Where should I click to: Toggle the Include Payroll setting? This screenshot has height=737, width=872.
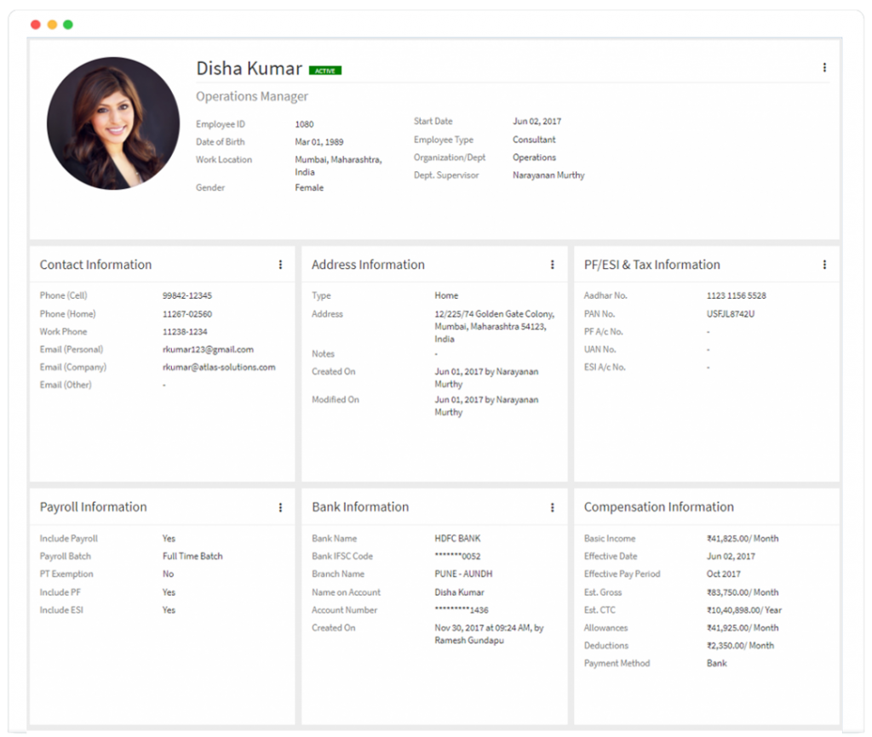coord(168,538)
